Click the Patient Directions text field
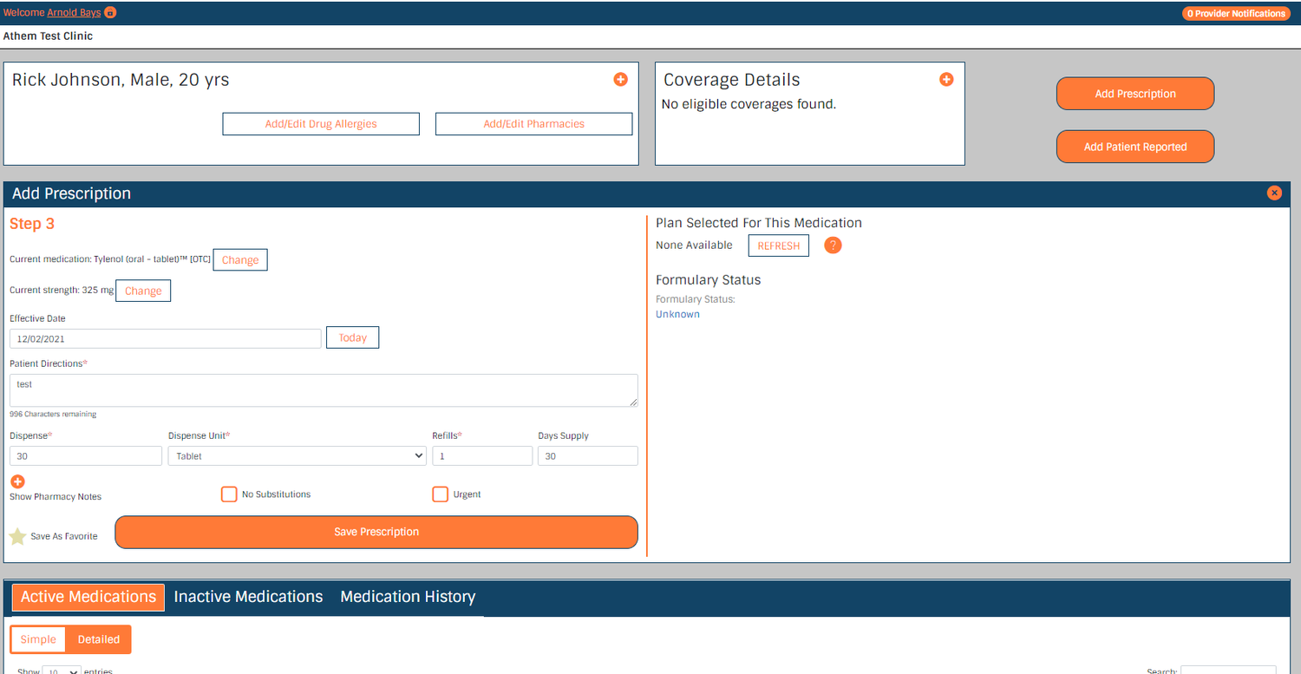1301x674 pixels. [x=323, y=390]
